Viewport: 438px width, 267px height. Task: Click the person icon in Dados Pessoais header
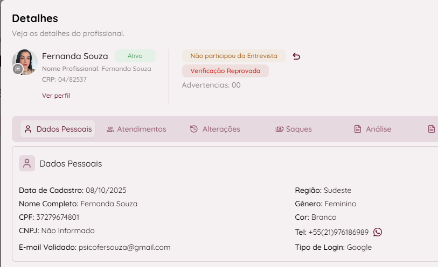(27, 163)
